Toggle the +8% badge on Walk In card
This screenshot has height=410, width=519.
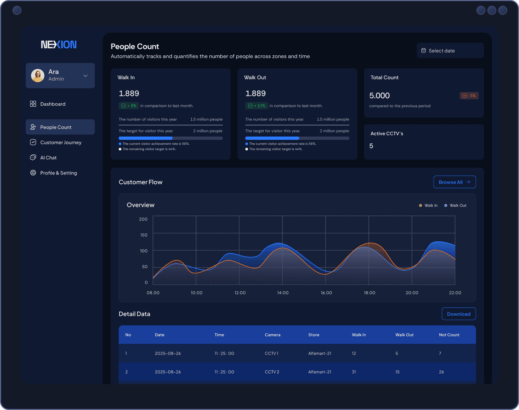(x=129, y=105)
